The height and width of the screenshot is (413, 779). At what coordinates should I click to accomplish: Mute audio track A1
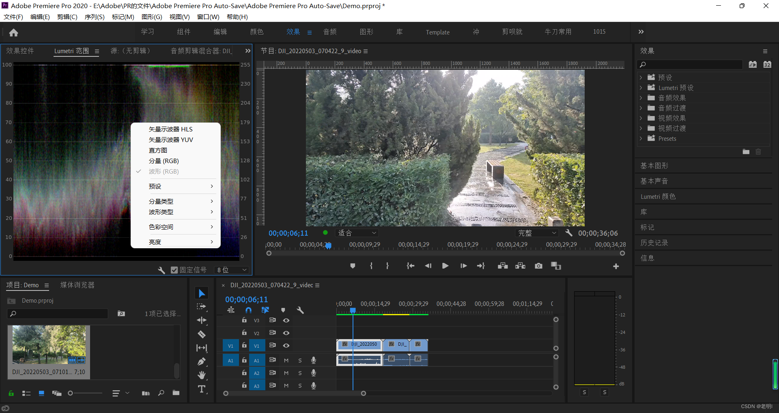pyautogui.click(x=286, y=360)
